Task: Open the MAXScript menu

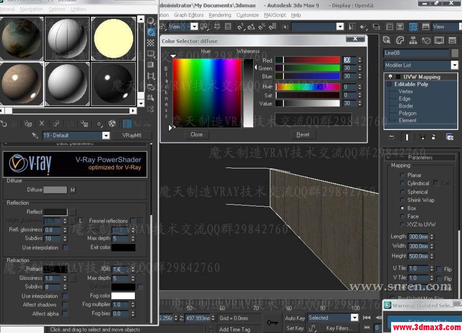Action: (x=275, y=15)
